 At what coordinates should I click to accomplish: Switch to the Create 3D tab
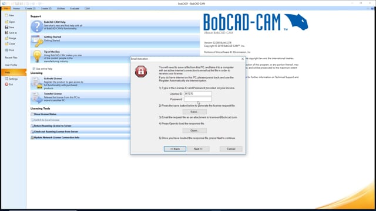click(46, 8)
